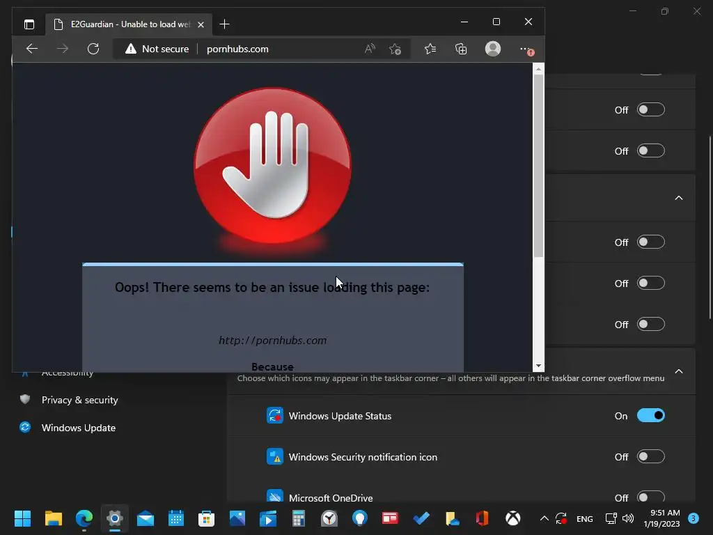The width and height of the screenshot is (713, 535).
Task: Show hidden tray icons chevron
Action: [544, 518]
